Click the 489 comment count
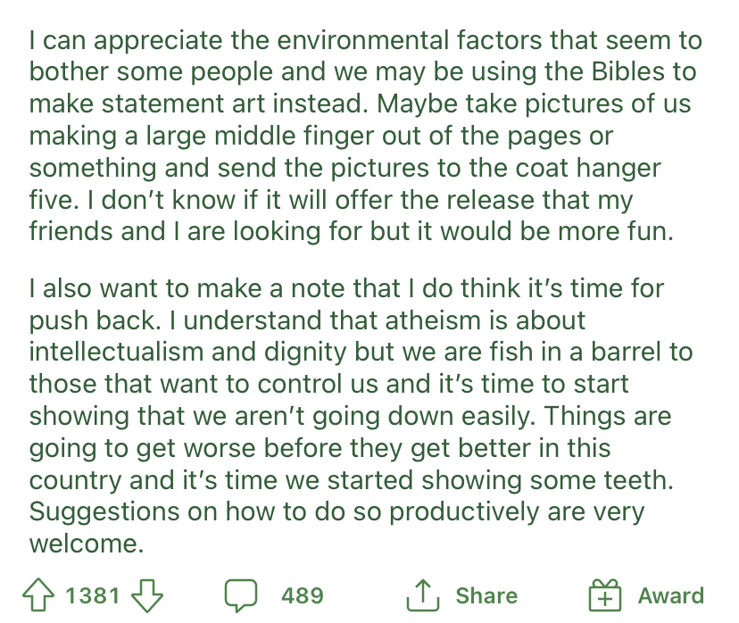The image size is (739, 623). pos(303,595)
